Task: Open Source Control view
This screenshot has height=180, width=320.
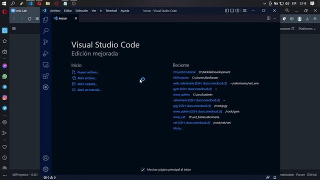Action: tap(45, 42)
